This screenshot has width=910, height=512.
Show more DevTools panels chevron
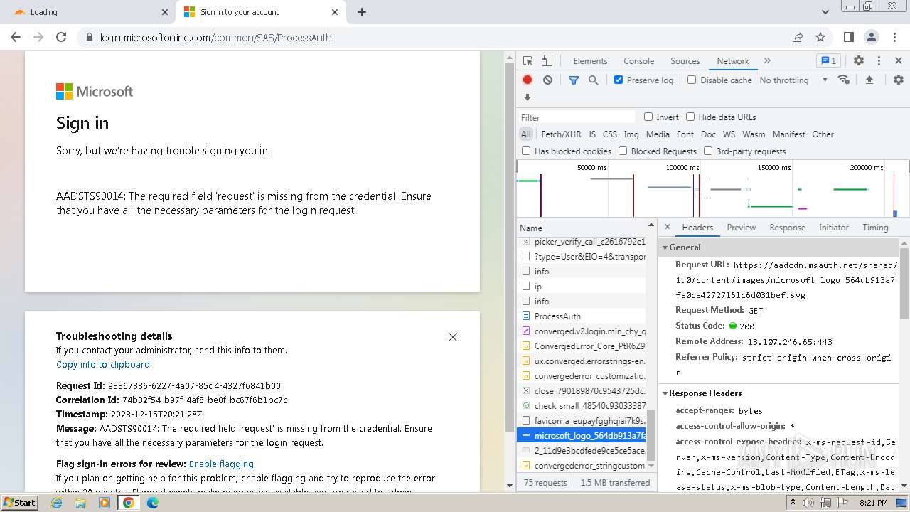767,61
